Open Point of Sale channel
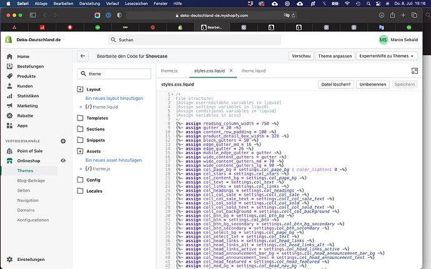The image size is (431, 269). pos(30,151)
